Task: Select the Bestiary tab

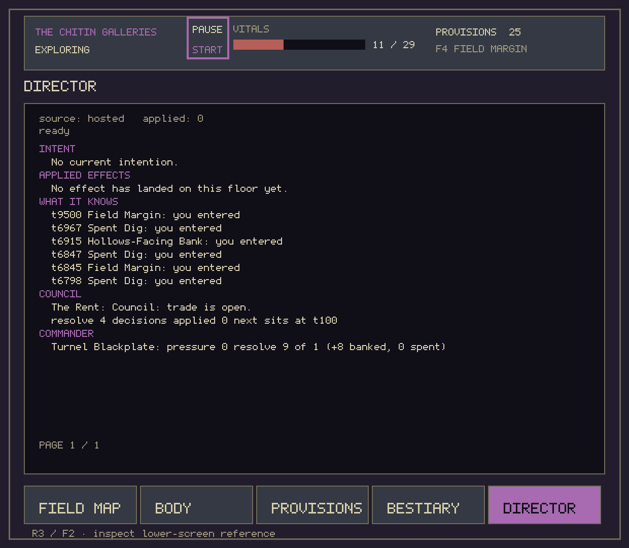Action: [428, 505]
